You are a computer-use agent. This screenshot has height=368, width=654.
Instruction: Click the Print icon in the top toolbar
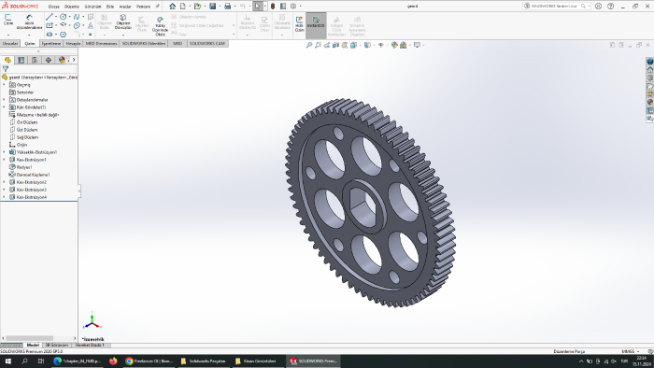pyautogui.click(x=227, y=7)
